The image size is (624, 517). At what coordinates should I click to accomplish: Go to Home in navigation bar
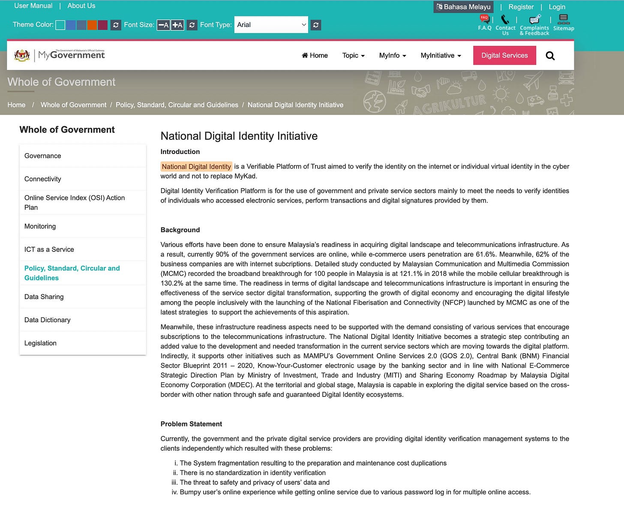pos(315,55)
